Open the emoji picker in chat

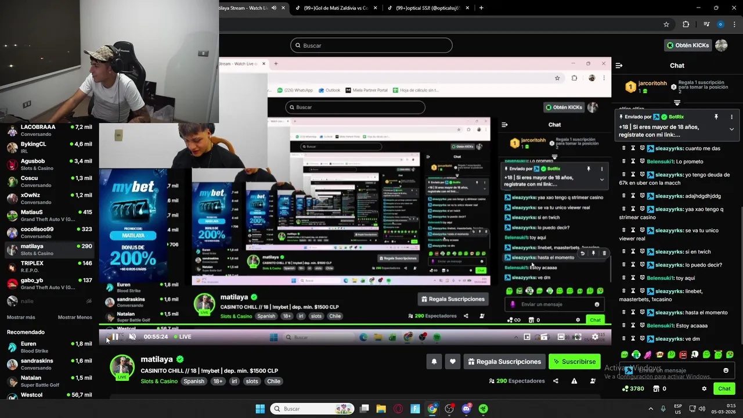coord(726,370)
